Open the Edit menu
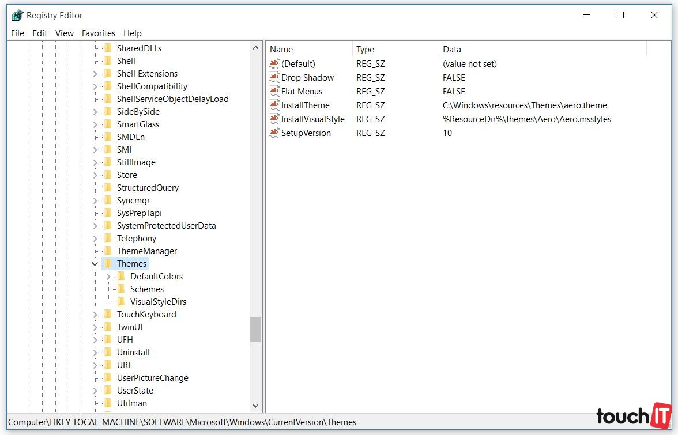 pos(40,33)
